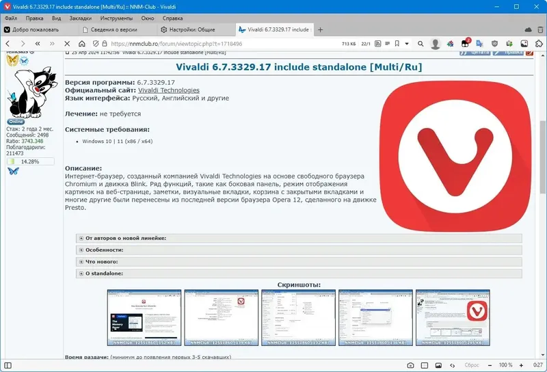The width and height of the screenshot is (547, 372).
Task: Expand the О standalone section
Action: pos(299,274)
